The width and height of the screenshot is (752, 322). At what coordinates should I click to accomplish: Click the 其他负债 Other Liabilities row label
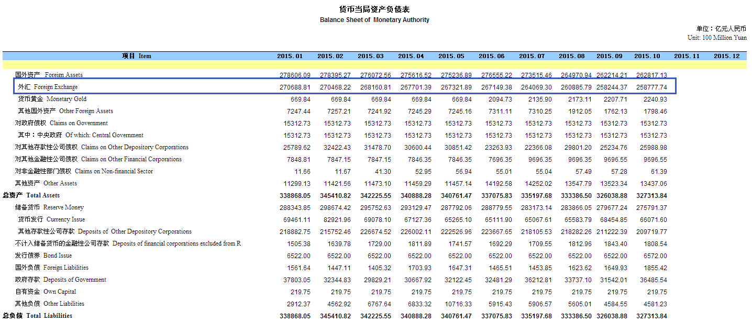pyautogui.click(x=49, y=304)
